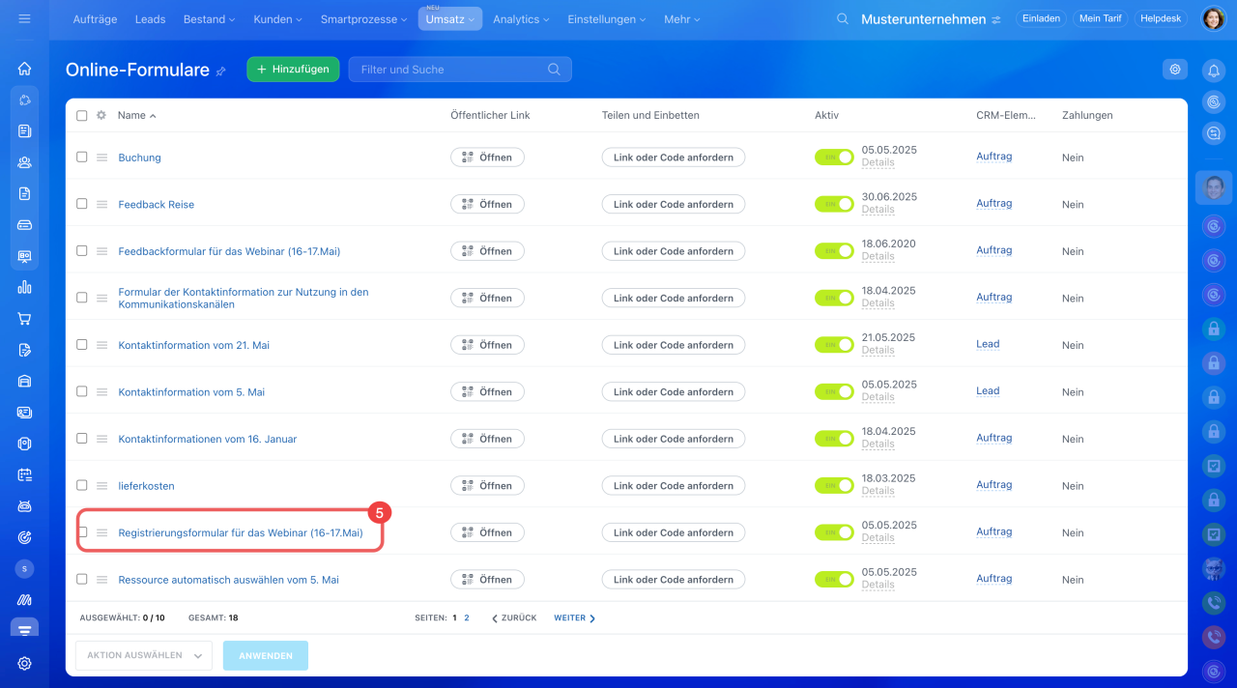Expand the Einstellungen menu dropdown
1237x688 pixels.
click(608, 19)
